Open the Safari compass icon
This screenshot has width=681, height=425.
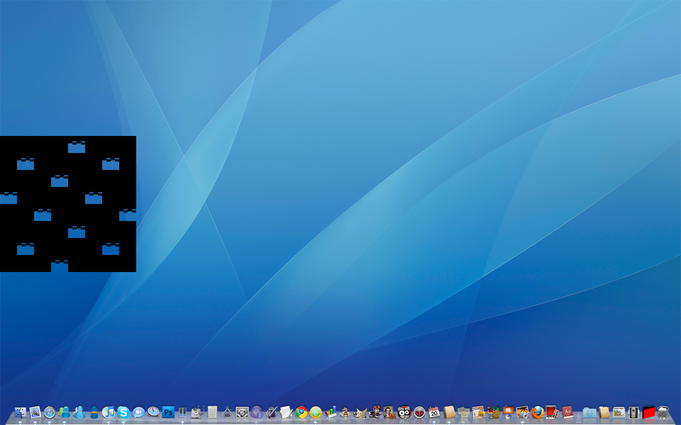tap(50, 412)
